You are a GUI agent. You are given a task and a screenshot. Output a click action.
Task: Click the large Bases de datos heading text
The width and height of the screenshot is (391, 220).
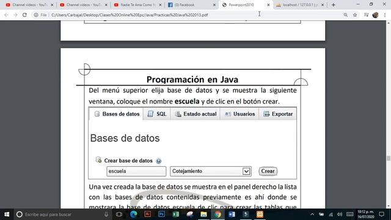click(x=125, y=138)
